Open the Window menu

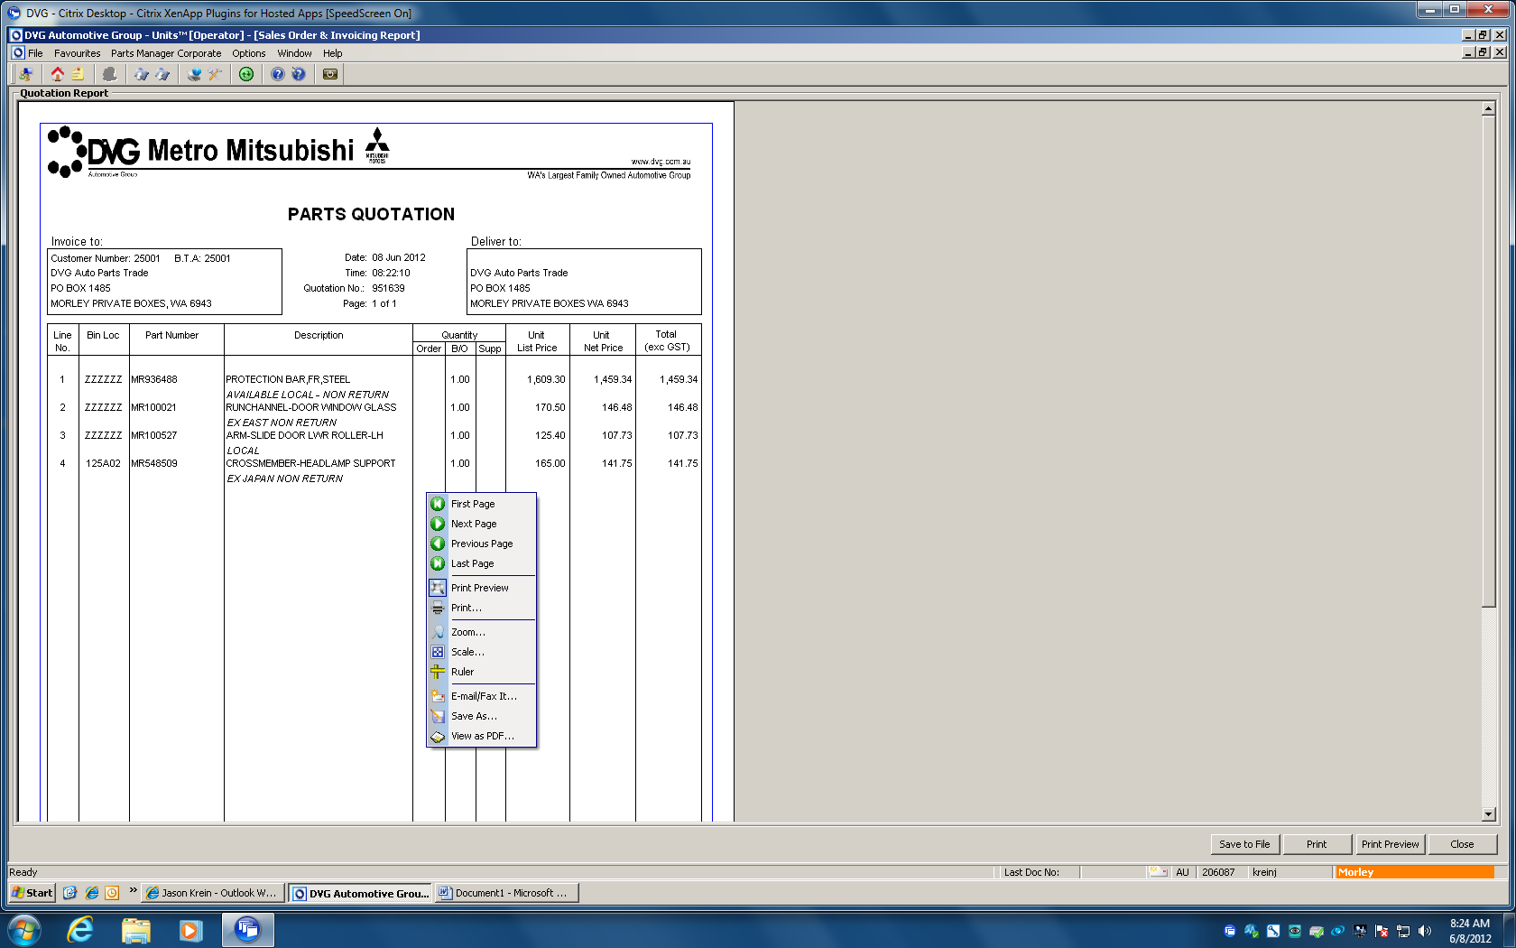point(294,53)
